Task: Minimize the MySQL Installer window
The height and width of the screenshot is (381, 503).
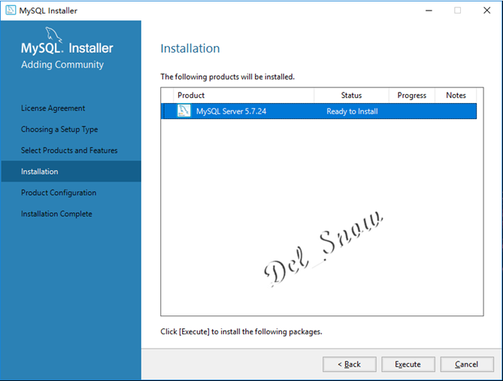Action: click(429, 11)
